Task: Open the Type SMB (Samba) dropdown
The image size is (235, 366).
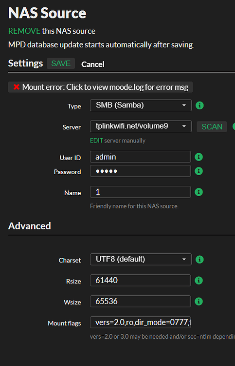Action: point(141,105)
